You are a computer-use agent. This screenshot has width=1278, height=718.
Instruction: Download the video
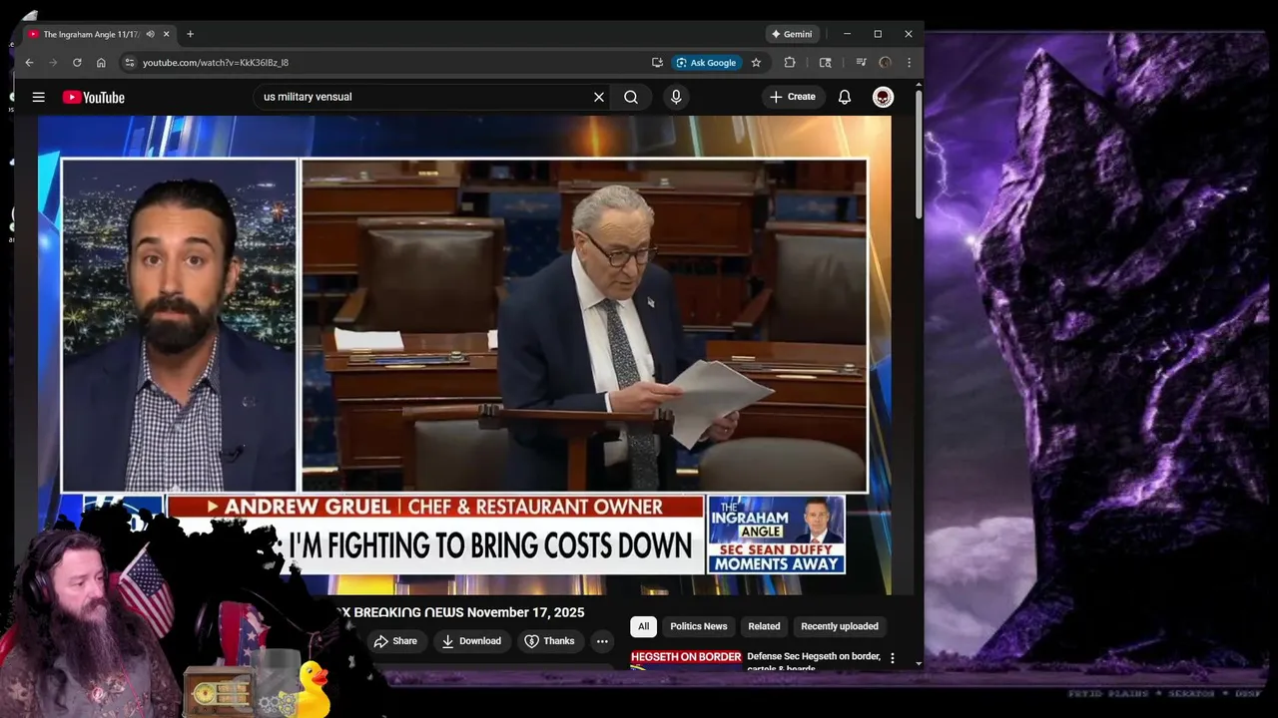471,641
